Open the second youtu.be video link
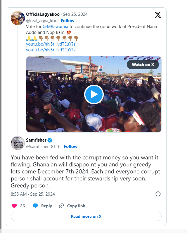Image resolution: width=187 pixels, height=233 pixels. (x=53, y=50)
